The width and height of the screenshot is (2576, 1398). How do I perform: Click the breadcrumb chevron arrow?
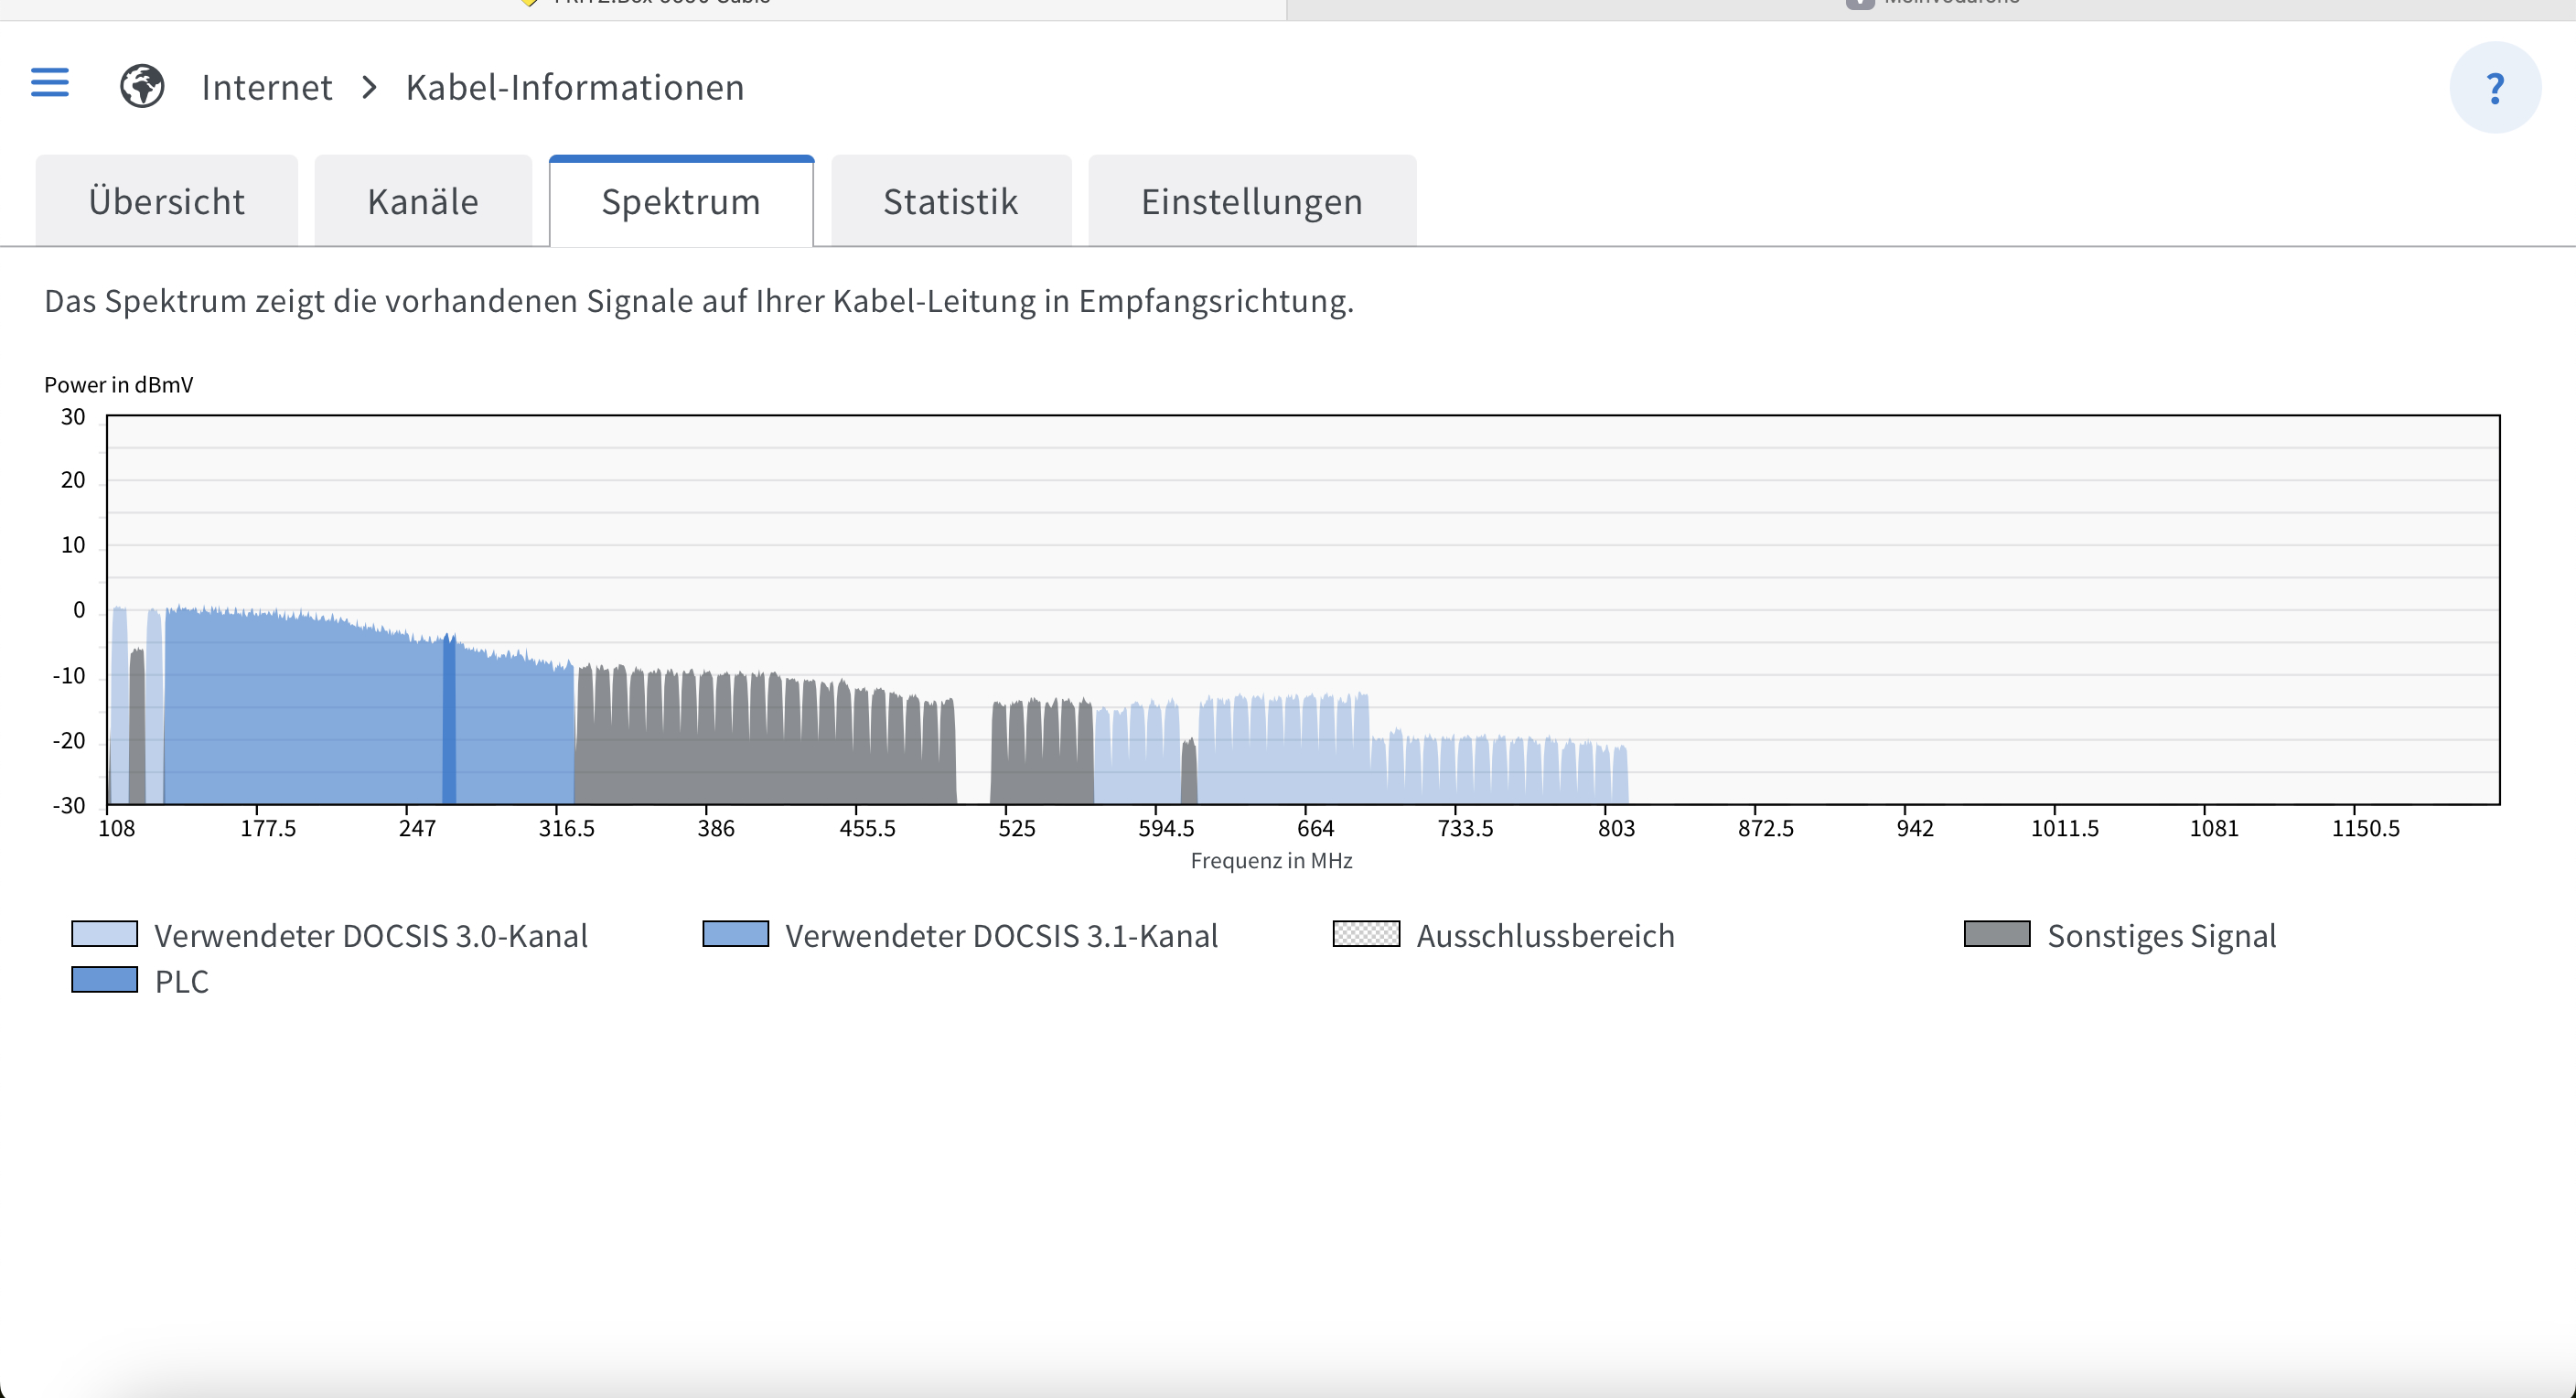tap(369, 88)
